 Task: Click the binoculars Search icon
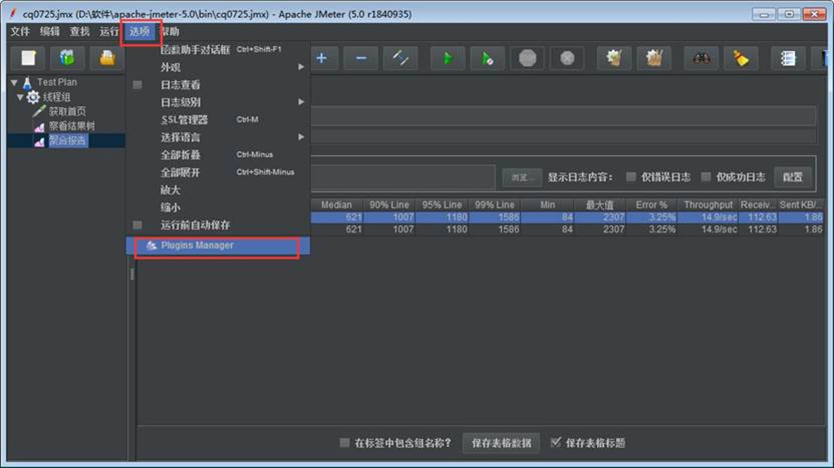(x=701, y=58)
